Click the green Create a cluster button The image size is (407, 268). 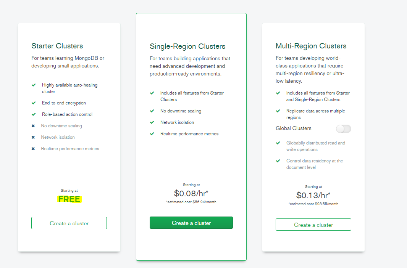pos(191,222)
